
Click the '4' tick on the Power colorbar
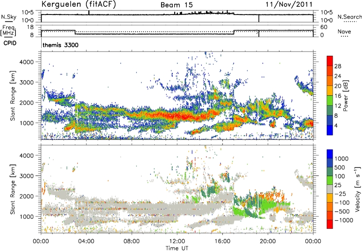(336, 125)
